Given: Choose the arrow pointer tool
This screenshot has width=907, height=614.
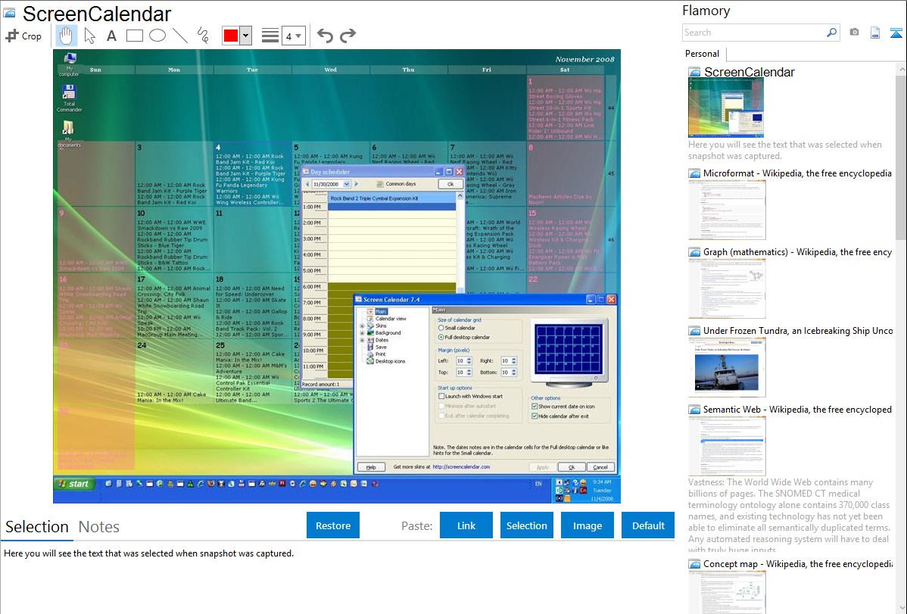Looking at the screenshot, I should [89, 36].
